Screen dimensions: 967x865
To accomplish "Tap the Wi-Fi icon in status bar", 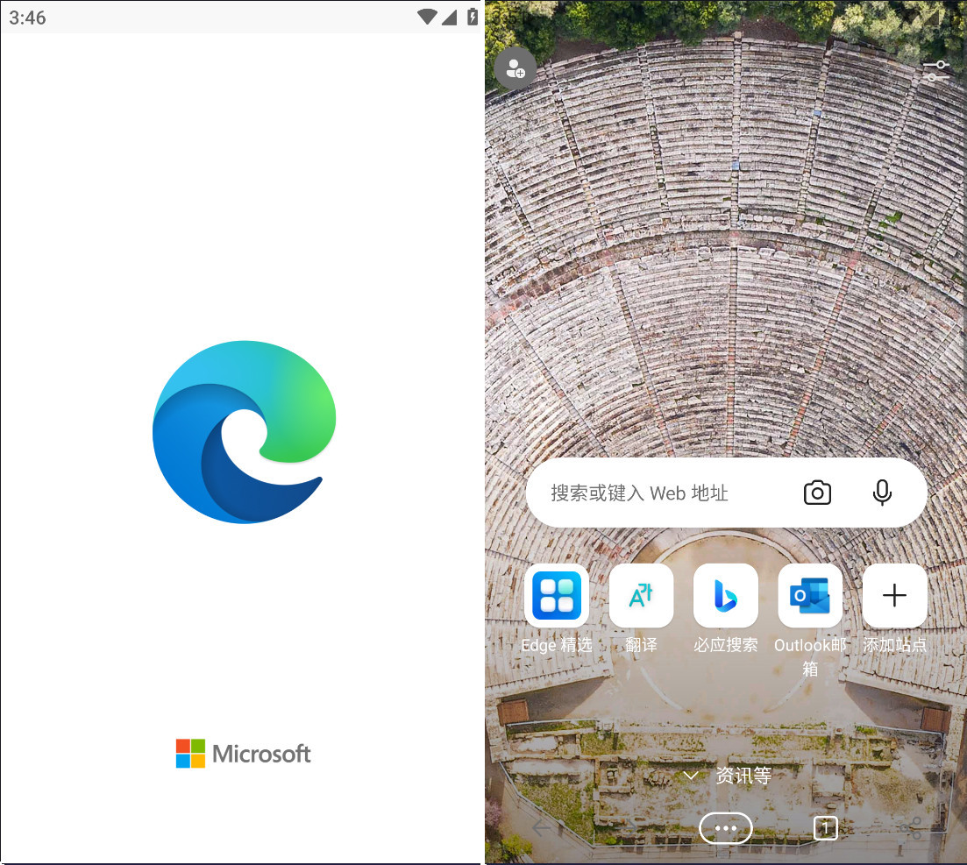I will [427, 17].
